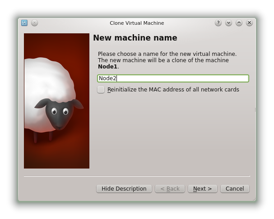Viewport: 274px width, 219px height.
Task: Cancel the clone wizard
Action: [235, 189]
